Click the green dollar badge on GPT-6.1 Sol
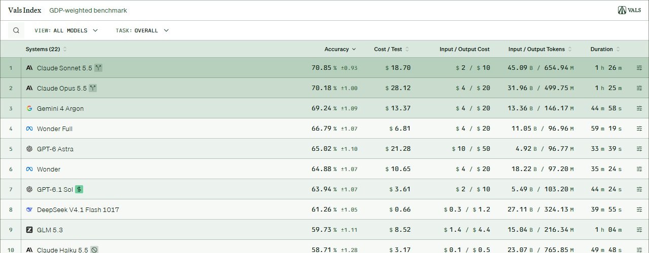This screenshot has height=253, width=649. point(79,189)
